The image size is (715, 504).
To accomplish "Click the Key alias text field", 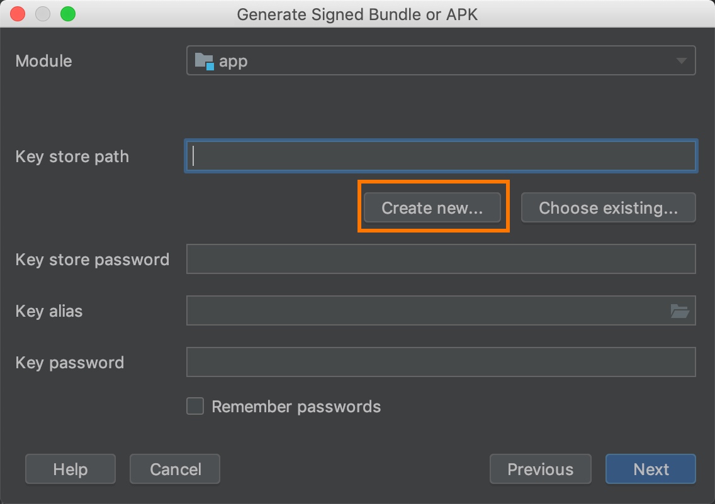I will click(x=422, y=311).
